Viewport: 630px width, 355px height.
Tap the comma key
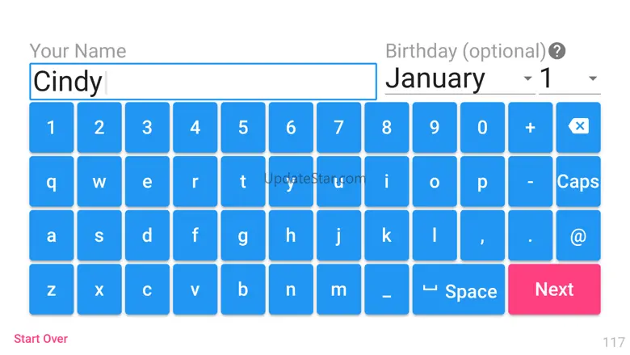point(482,235)
